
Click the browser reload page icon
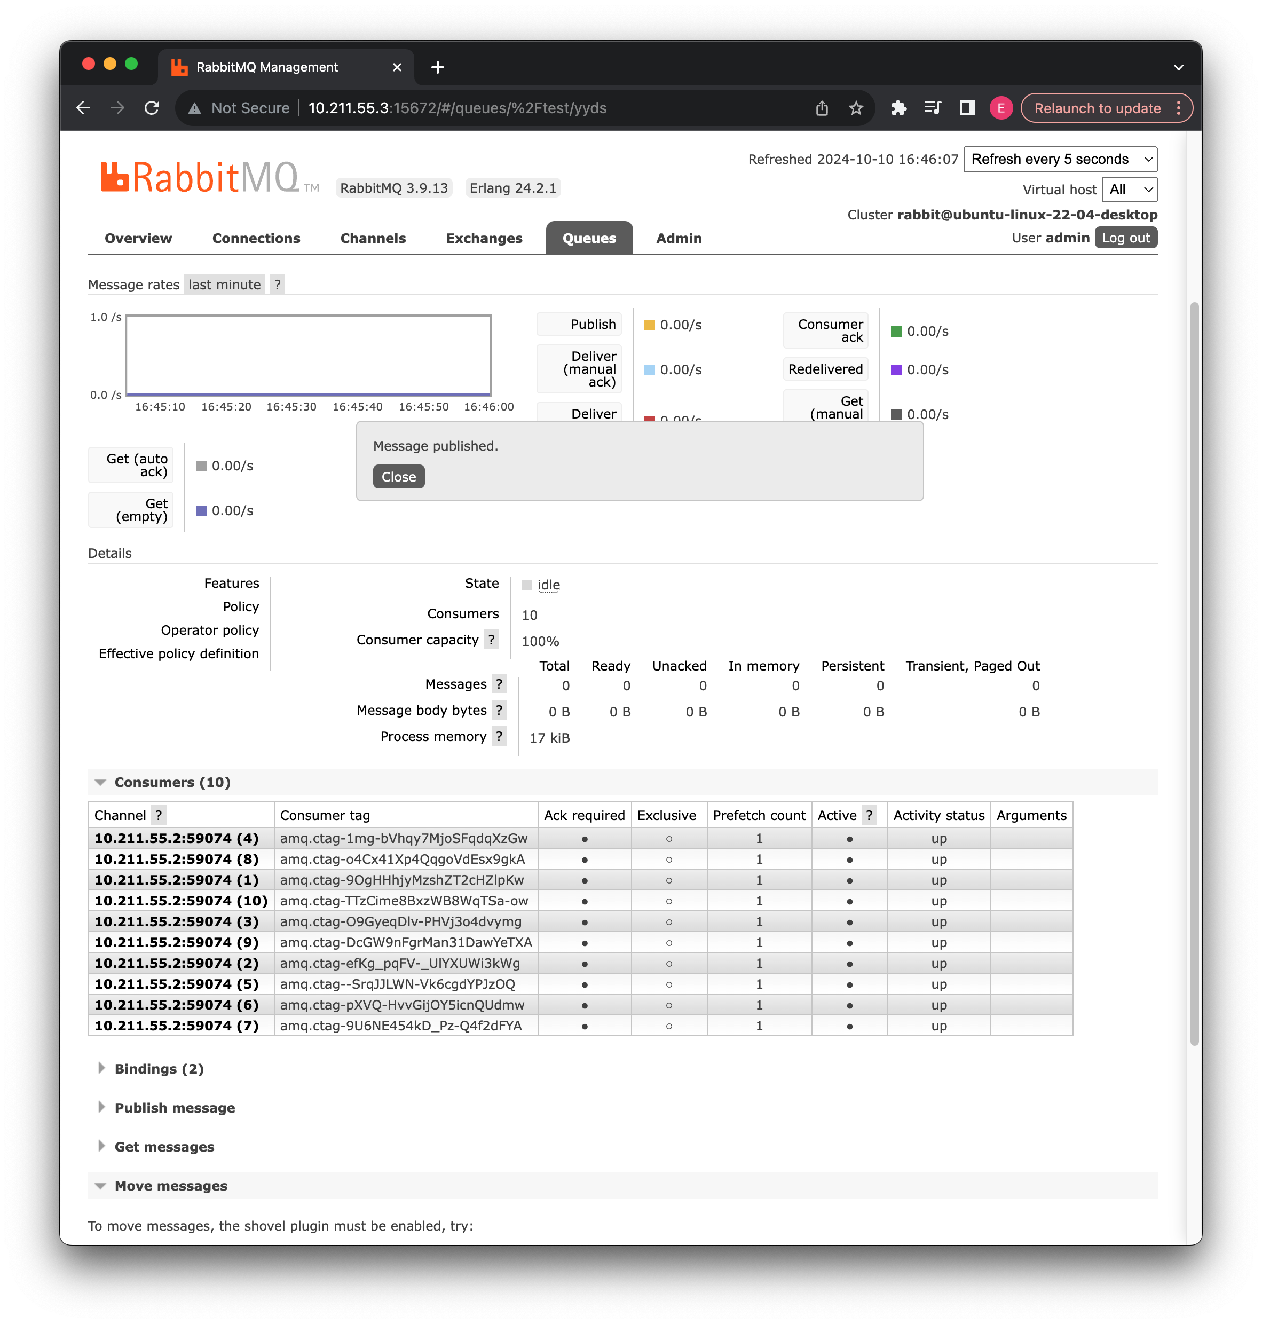coord(152,108)
